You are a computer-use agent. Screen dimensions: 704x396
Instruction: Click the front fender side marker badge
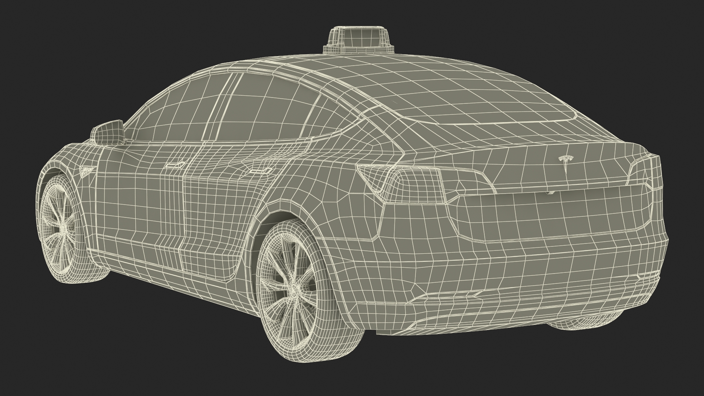point(87,170)
